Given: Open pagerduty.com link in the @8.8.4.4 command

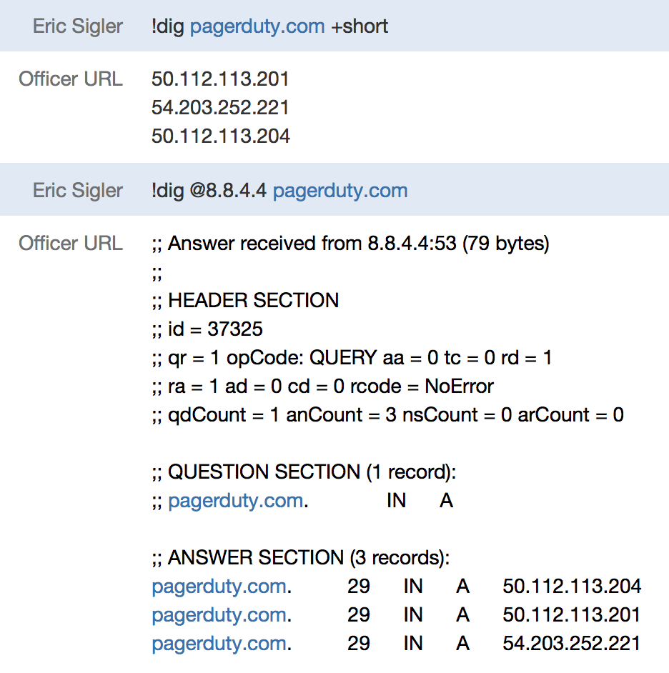Looking at the screenshot, I should [340, 191].
